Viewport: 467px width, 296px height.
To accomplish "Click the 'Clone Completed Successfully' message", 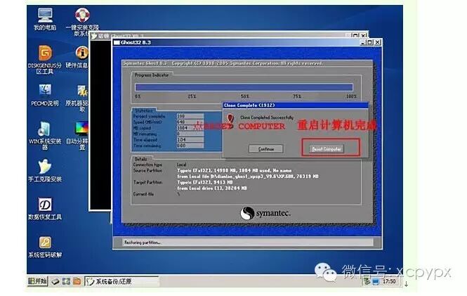I will pyautogui.click(x=267, y=117).
